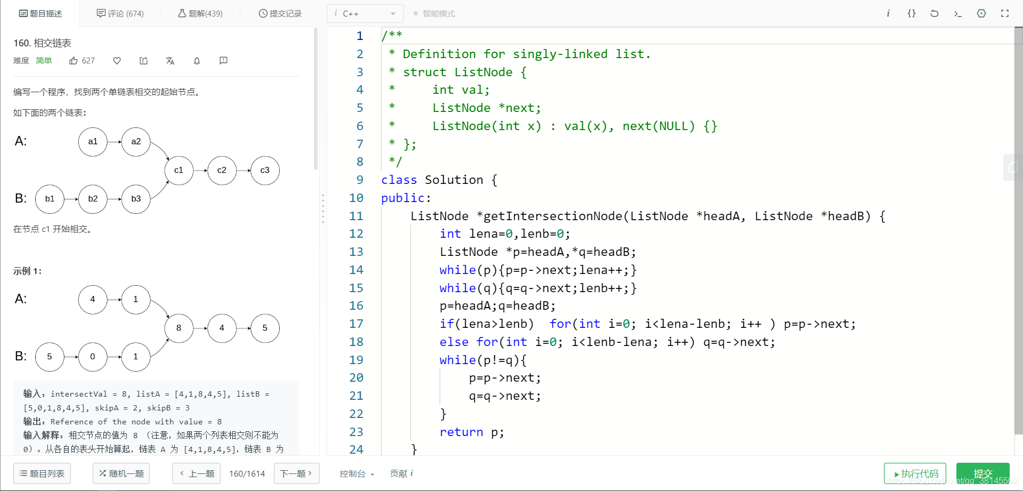Click the description panel scrollbar
This screenshot has width=1023, height=491.
(x=316, y=99)
